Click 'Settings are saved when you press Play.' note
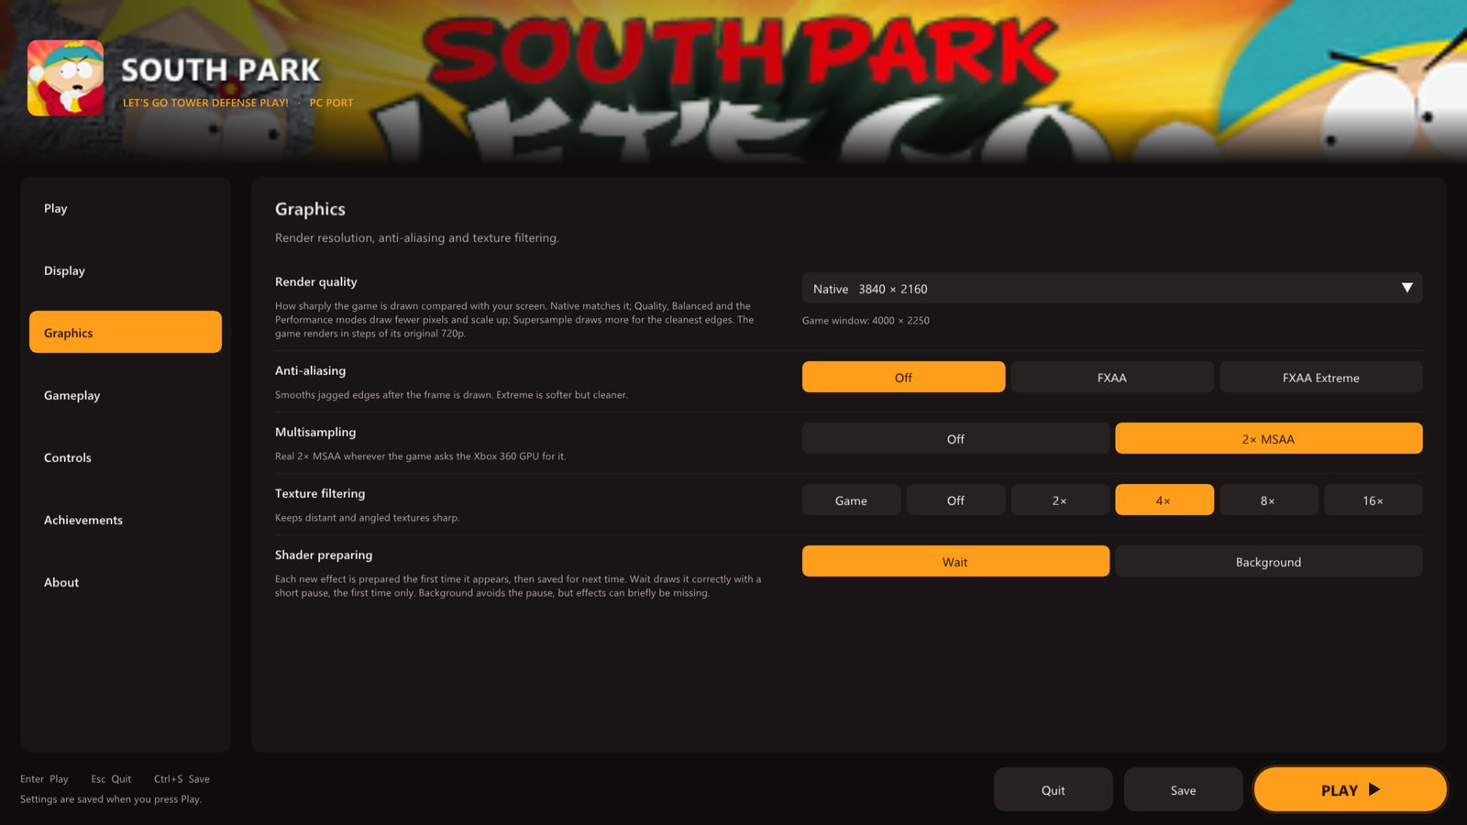Screen dimensions: 1467x825 click(111, 799)
